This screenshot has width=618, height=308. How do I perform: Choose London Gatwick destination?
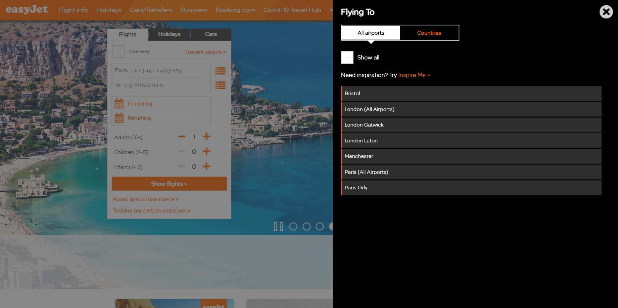pos(471,125)
